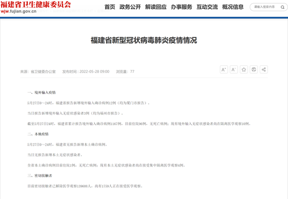The image size is (288, 199).
Task: Click the 福建省卫生健康委员会 logo
Action: tap(36, 5)
